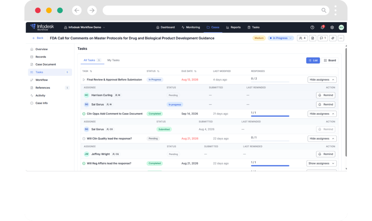
Task: Open Tasks in top navigation bar
Action: pyautogui.click(x=253, y=28)
